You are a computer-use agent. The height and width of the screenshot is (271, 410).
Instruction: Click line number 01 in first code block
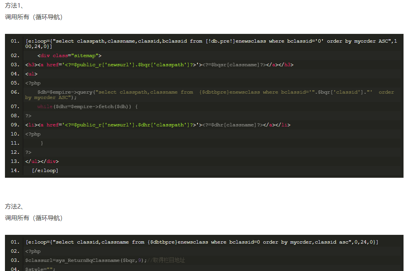15,41
